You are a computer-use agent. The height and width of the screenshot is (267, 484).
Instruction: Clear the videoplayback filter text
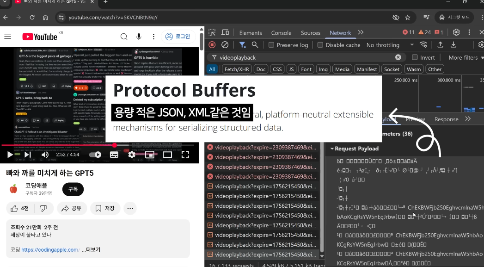(398, 57)
